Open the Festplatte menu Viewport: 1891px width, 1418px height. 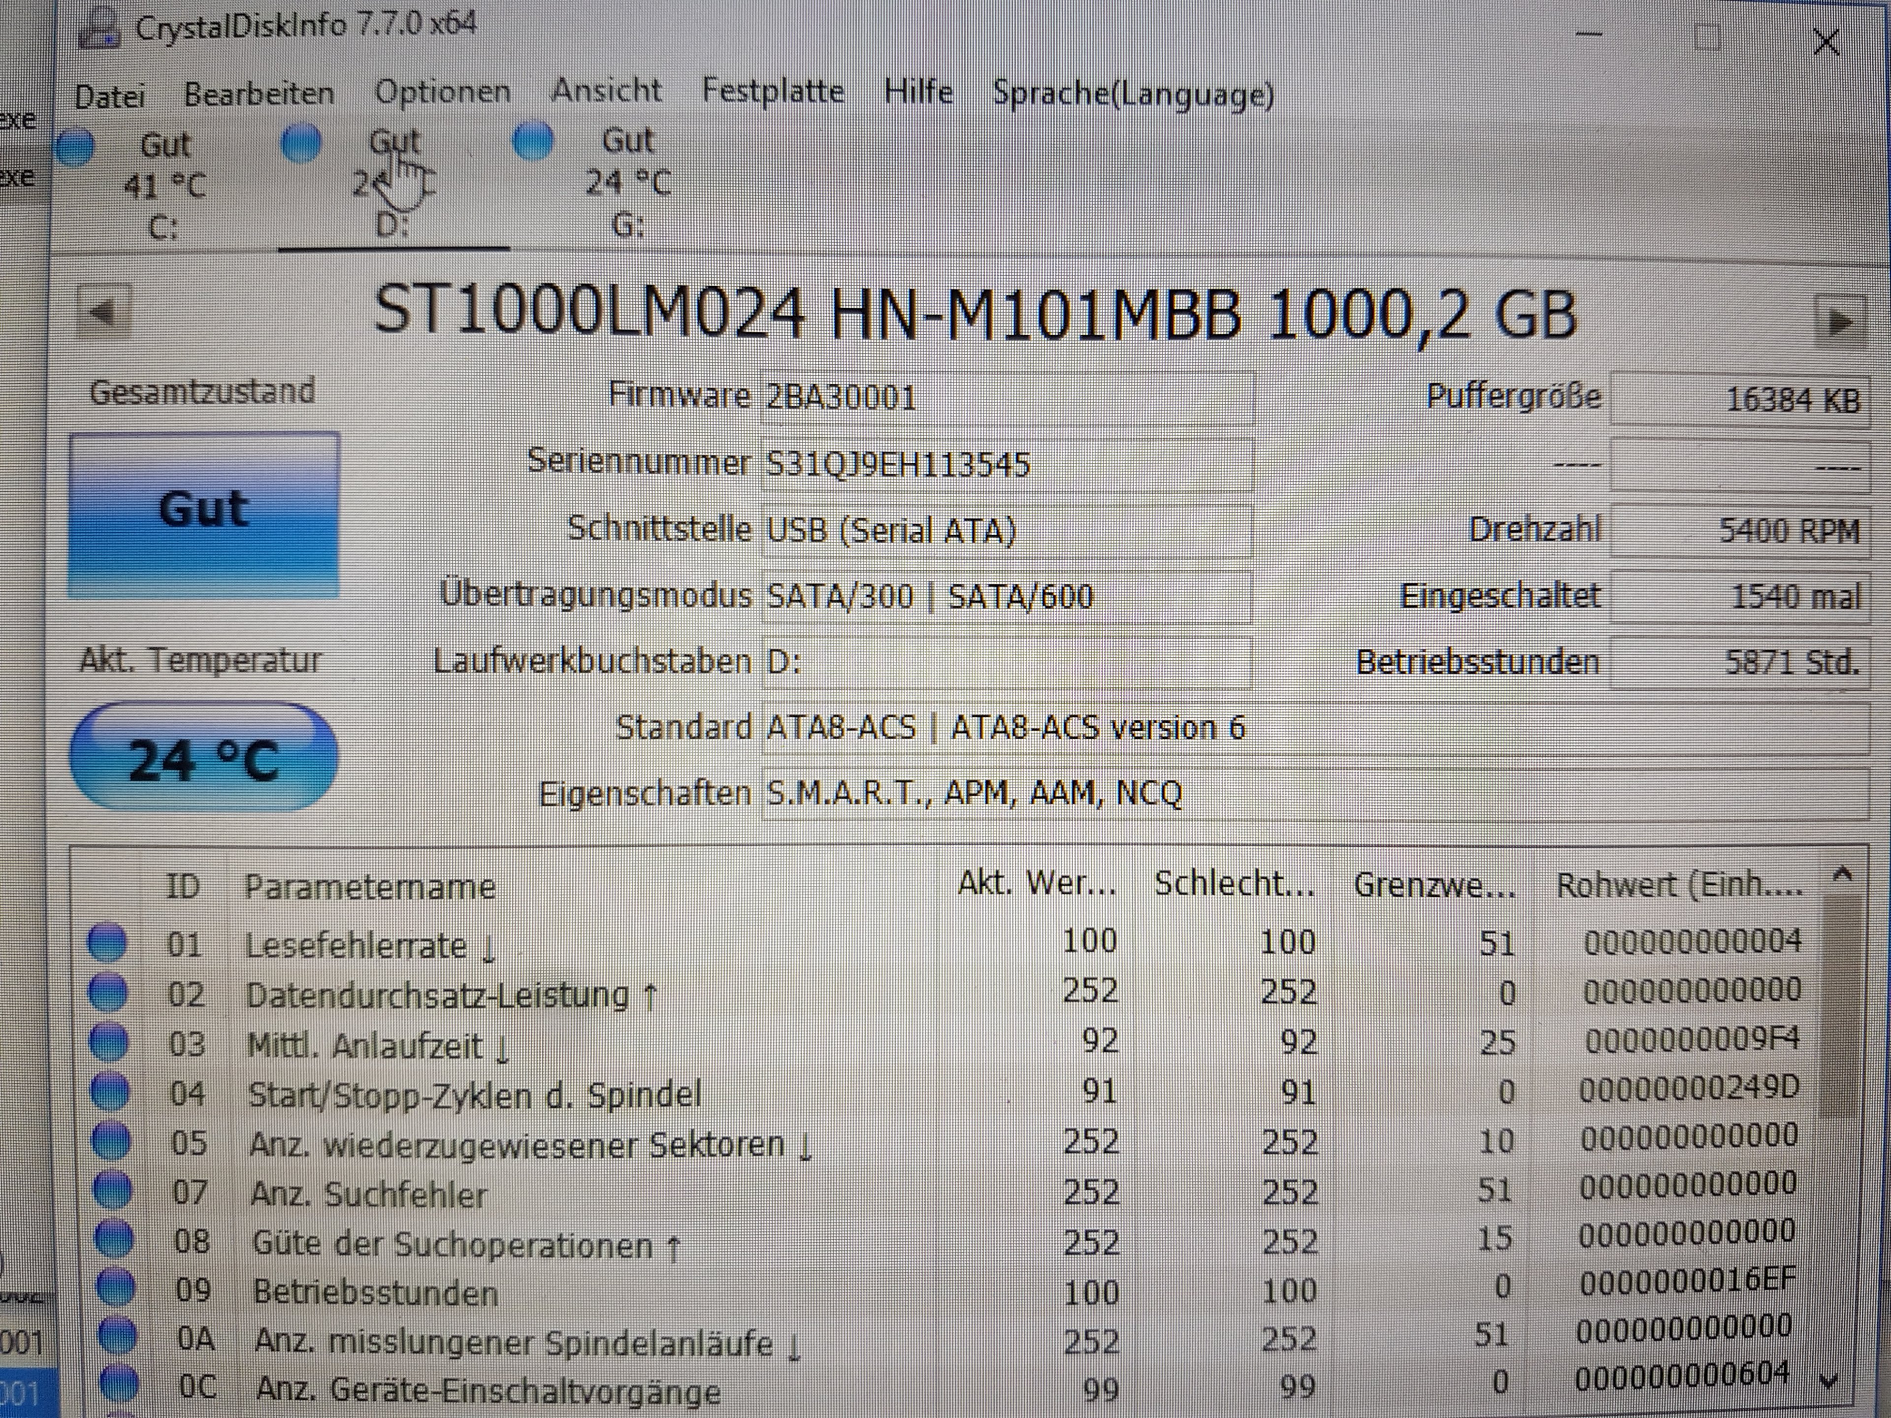tap(773, 91)
